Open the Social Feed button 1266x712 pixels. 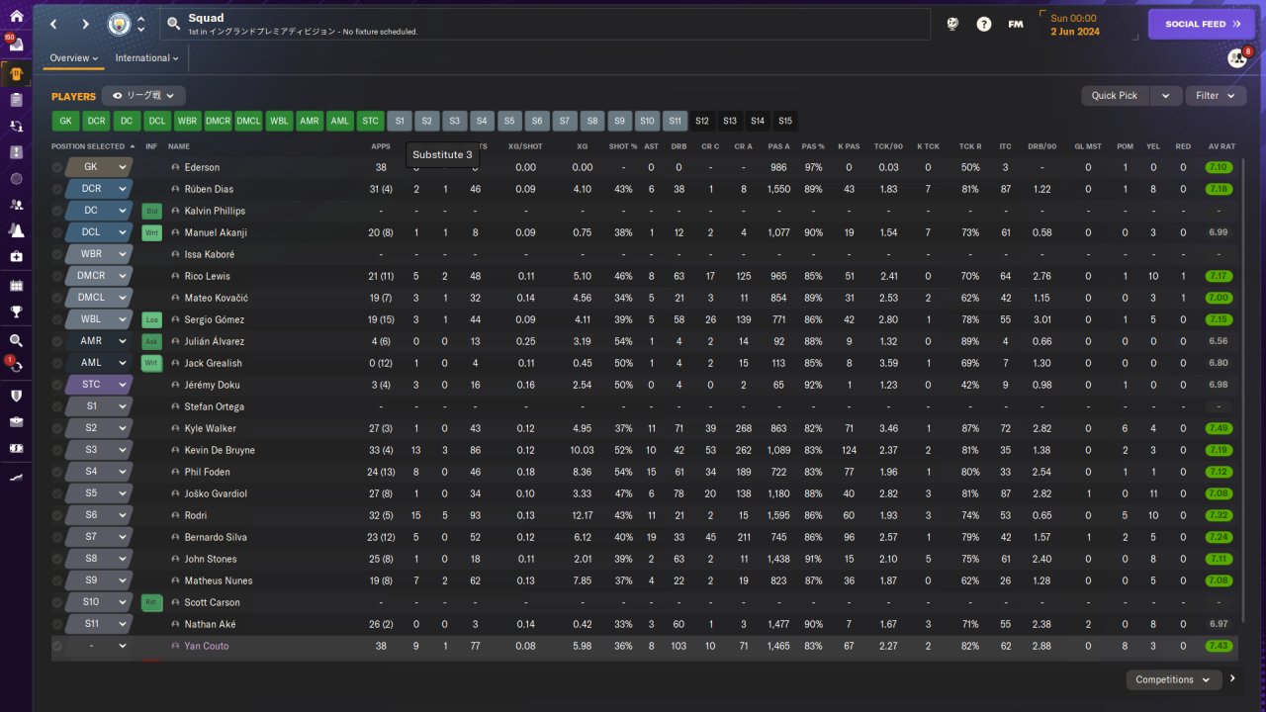(x=1201, y=24)
